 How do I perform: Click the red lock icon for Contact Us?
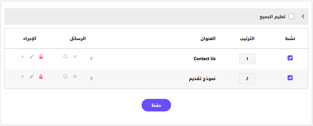click(x=41, y=57)
